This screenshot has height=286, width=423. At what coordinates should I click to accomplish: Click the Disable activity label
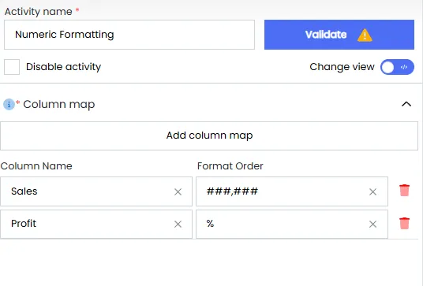tap(63, 67)
